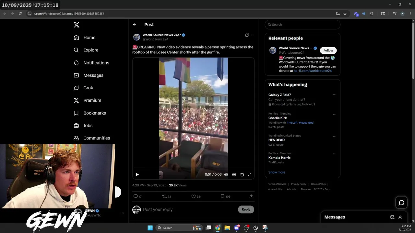Click the install app icon in address bar
Image resolution: width=415 pixels, height=233 pixels.
click(338, 14)
